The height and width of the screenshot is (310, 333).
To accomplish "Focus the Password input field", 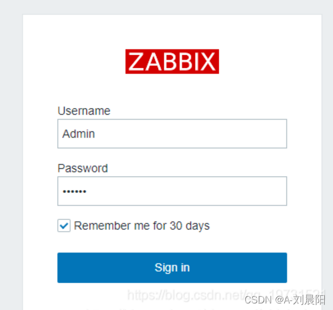I will pyautogui.click(x=172, y=191).
